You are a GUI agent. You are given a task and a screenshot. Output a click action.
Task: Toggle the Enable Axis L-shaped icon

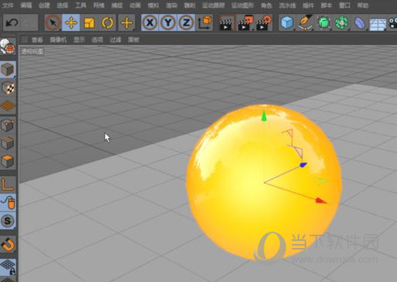pyautogui.click(x=8, y=184)
